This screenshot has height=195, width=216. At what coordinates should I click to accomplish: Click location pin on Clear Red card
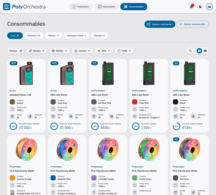pyautogui.click(x=135, y=116)
